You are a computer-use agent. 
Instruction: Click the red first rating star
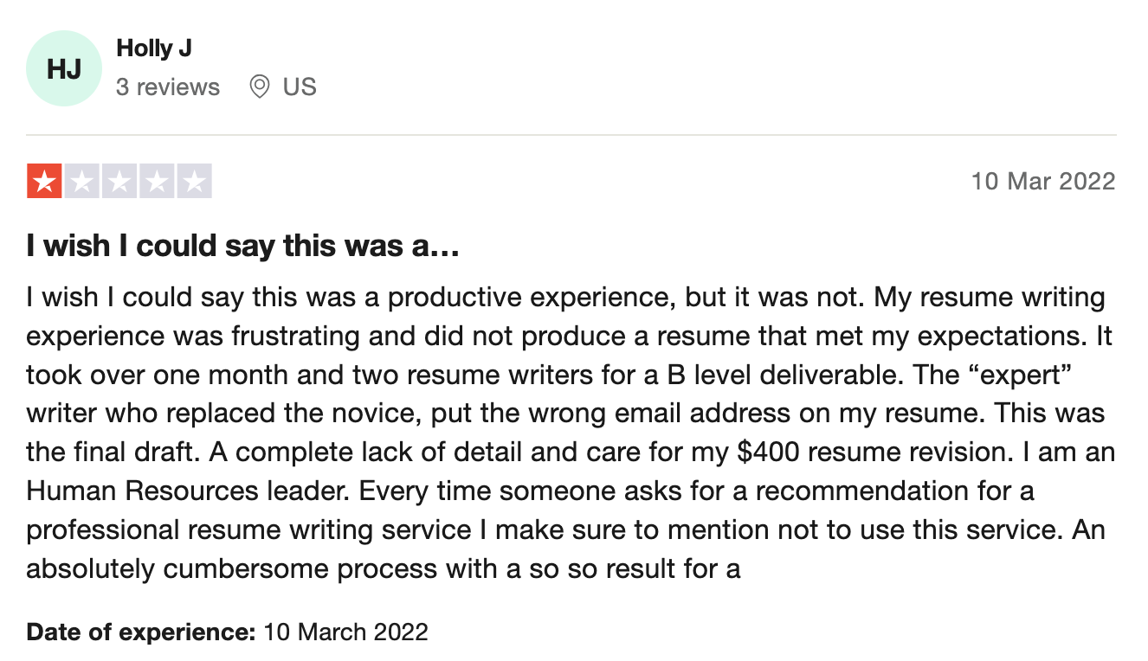(44, 182)
